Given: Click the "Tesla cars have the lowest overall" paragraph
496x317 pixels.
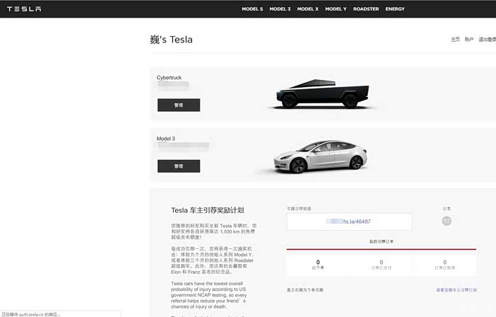Looking at the screenshot, I should pyautogui.click(x=209, y=295).
